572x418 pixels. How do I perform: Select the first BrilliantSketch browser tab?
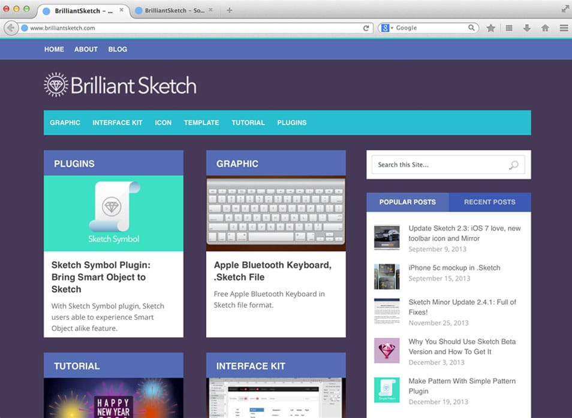tap(83, 11)
